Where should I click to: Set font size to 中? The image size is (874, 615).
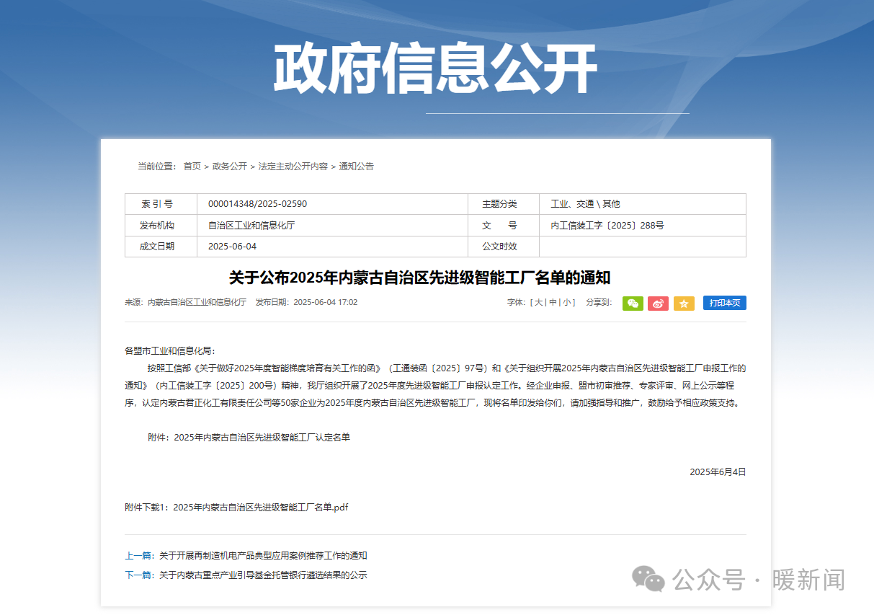pos(553,303)
